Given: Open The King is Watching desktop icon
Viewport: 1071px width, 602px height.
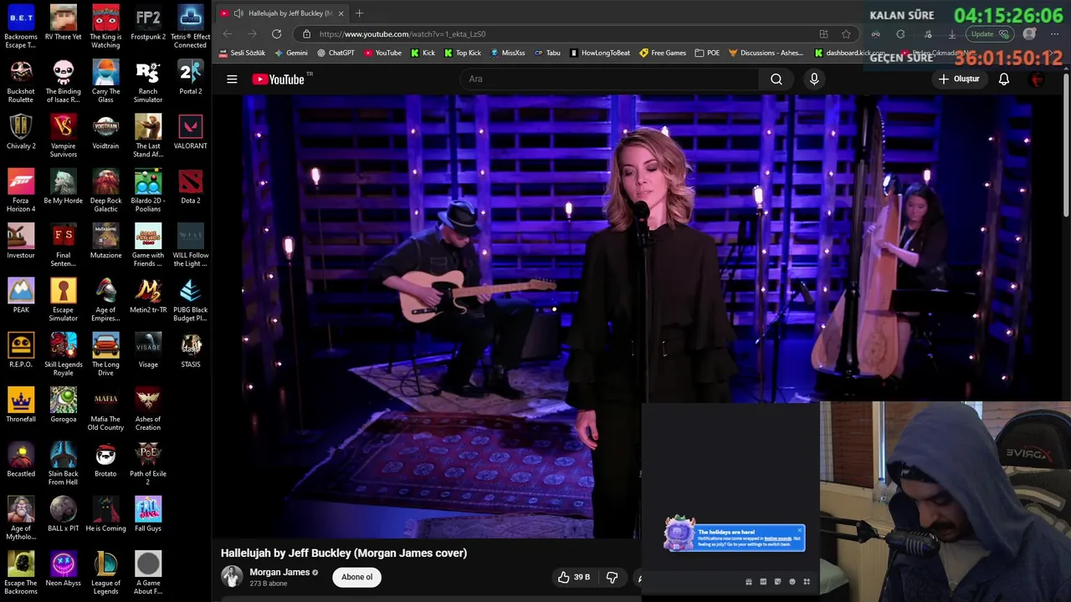Looking at the screenshot, I should coord(105,28).
